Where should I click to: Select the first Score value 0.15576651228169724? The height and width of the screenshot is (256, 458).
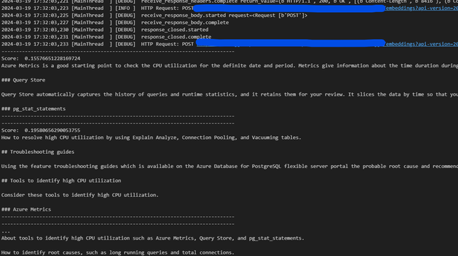click(53, 58)
